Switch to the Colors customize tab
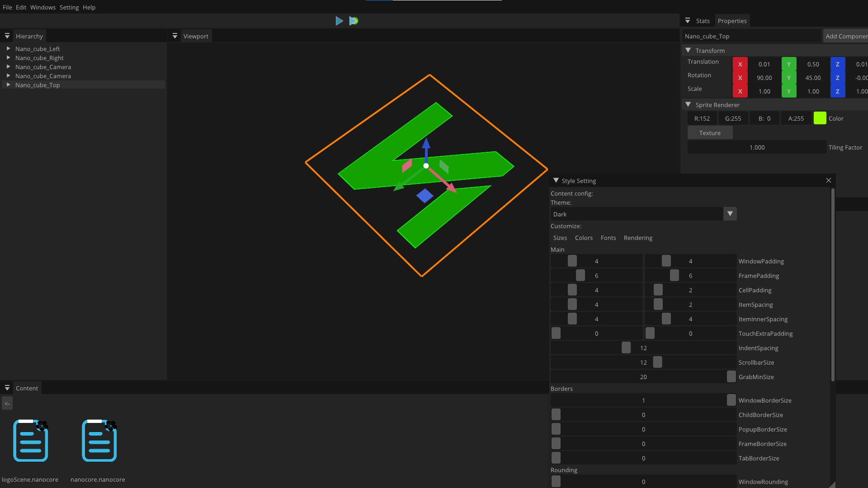This screenshot has height=488, width=868. click(584, 238)
